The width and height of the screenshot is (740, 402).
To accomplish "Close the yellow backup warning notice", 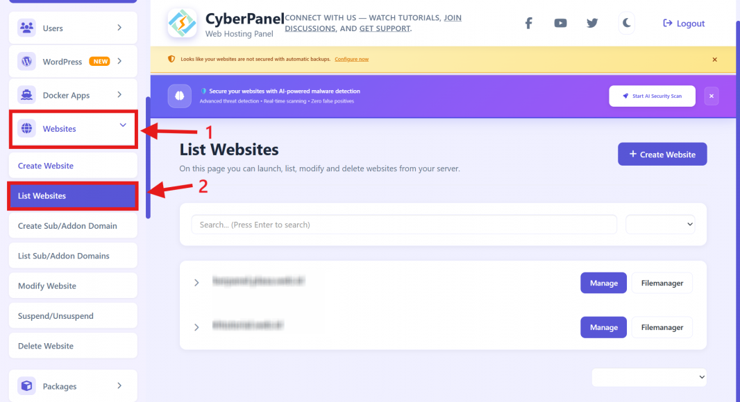I will (714, 60).
